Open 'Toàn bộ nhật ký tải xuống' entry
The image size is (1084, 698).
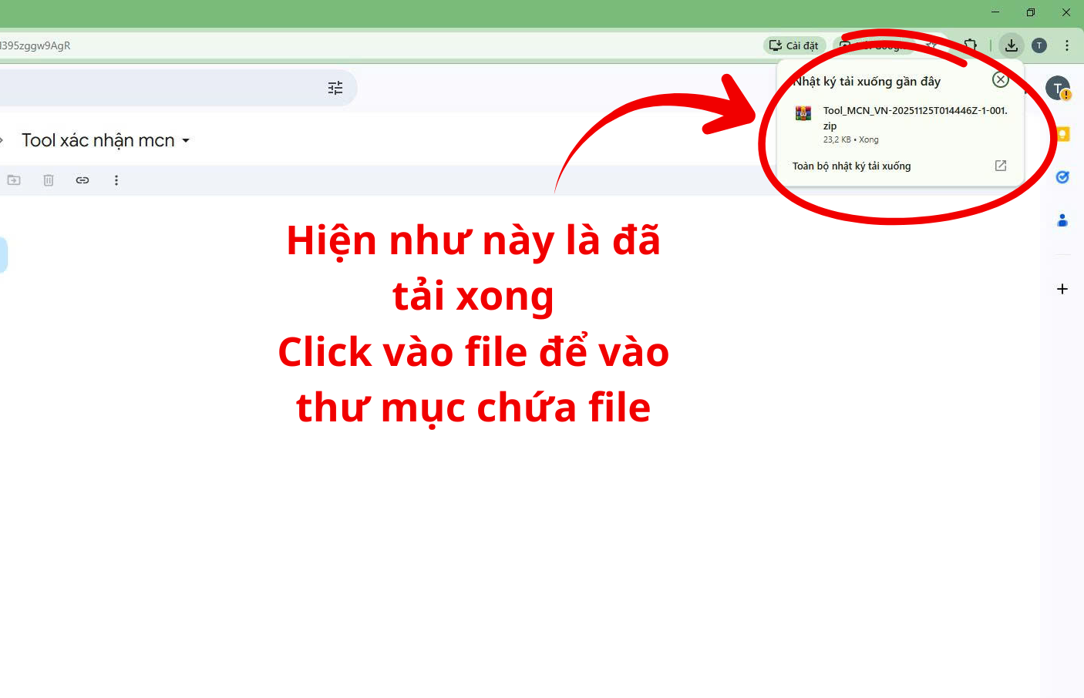[x=852, y=166]
